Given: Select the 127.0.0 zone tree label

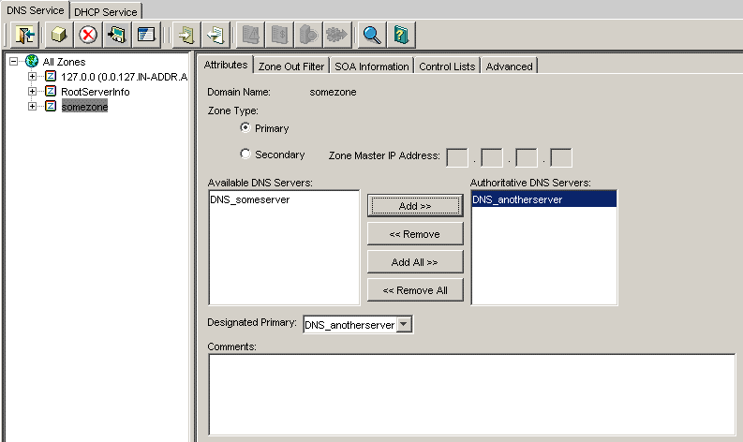Looking at the screenshot, I should (125, 77).
